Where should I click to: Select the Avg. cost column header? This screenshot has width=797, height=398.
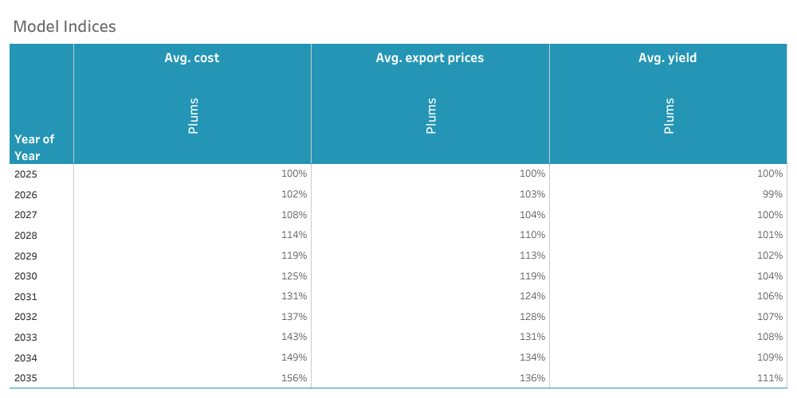click(192, 58)
